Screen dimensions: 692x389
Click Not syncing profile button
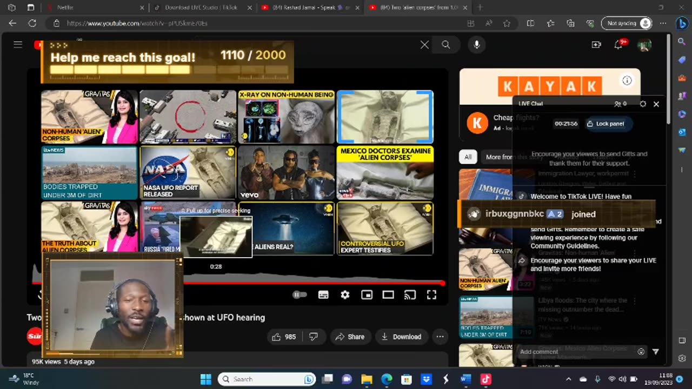pyautogui.click(x=627, y=23)
